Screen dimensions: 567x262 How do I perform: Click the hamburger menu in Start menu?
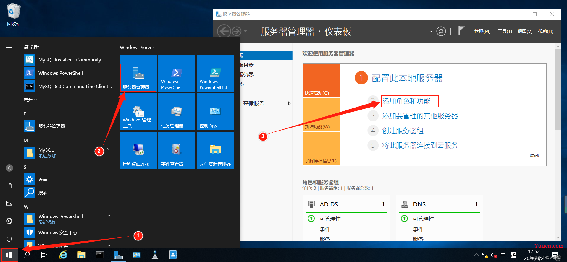coord(9,47)
